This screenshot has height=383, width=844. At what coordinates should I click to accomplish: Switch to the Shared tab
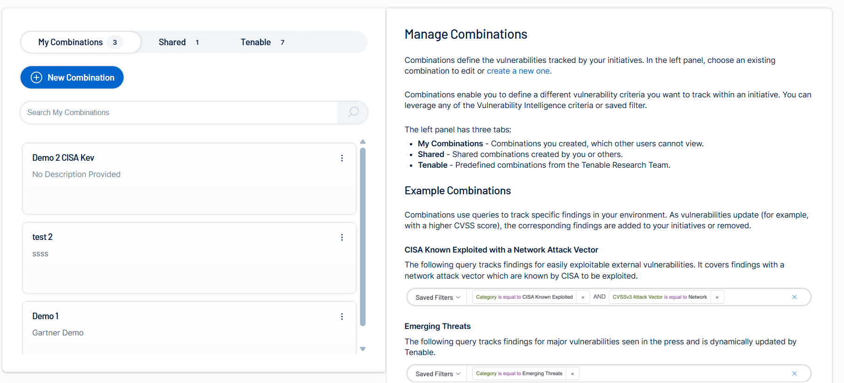pos(179,42)
